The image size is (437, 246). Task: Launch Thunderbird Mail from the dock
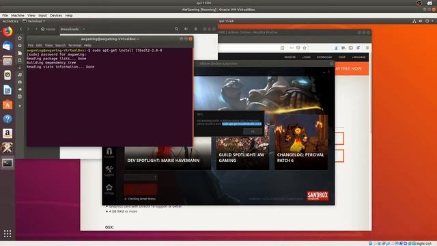[x=8, y=46]
